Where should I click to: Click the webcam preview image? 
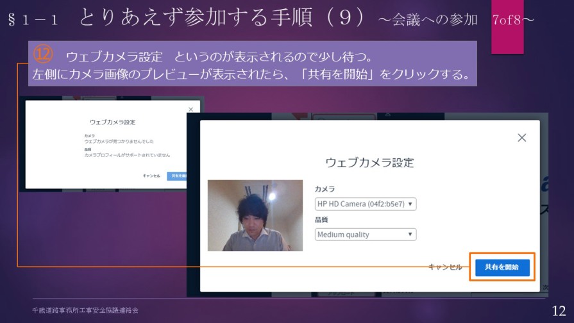(x=255, y=215)
